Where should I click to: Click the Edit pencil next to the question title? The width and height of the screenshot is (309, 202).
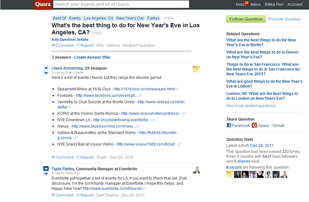[x=97, y=33]
